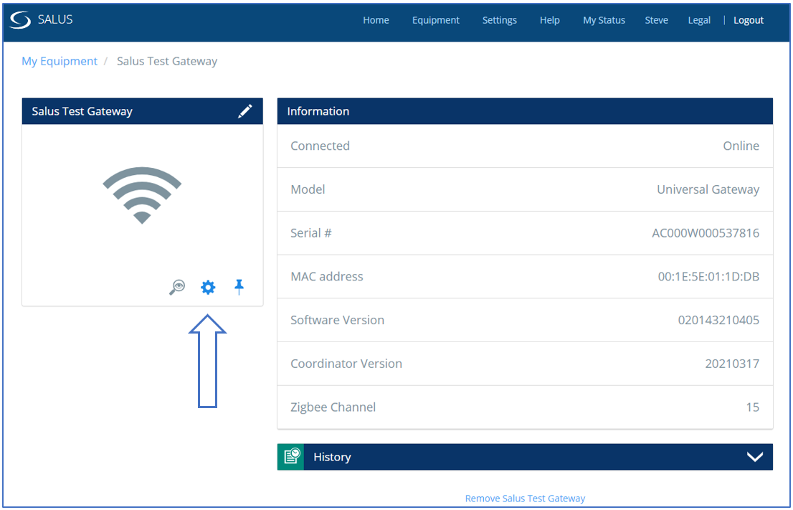
Task: Open the magnifier eye view icon
Action: click(177, 288)
